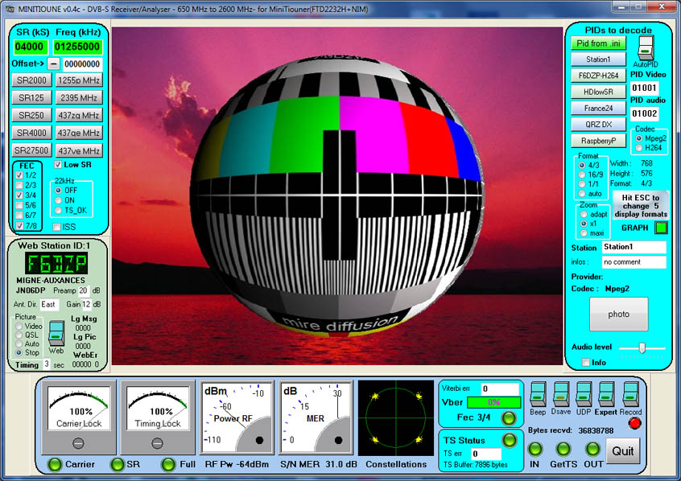Uncheck the Low SR checkbox
The height and width of the screenshot is (481, 681).
point(58,165)
